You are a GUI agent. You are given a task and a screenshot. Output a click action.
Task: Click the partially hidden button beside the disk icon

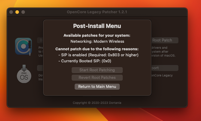pyautogui.click(x=40, y=40)
